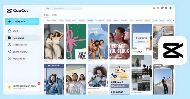Open the Video type dropdown in search bar
The height and width of the screenshot is (99, 190).
click(49, 8)
